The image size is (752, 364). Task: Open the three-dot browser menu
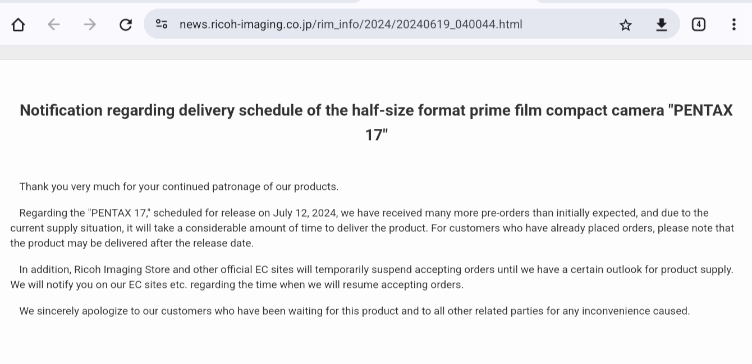coord(733,24)
